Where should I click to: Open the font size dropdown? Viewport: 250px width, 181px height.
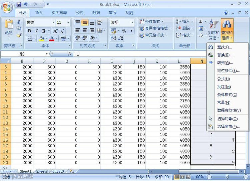click(68, 22)
